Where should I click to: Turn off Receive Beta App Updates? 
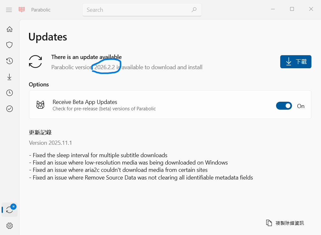pyautogui.click(x=284, y=106)
